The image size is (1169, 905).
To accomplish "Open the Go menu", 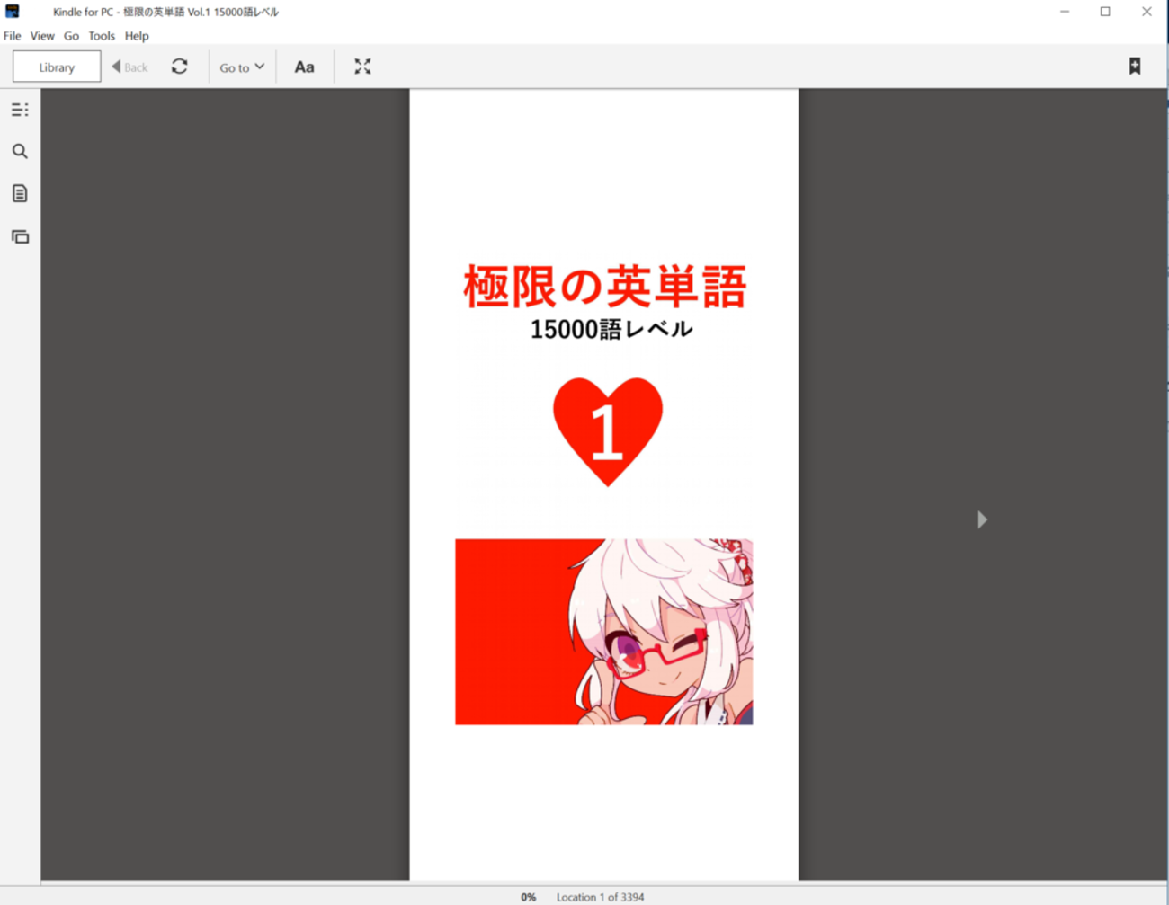I will (71, 36).
